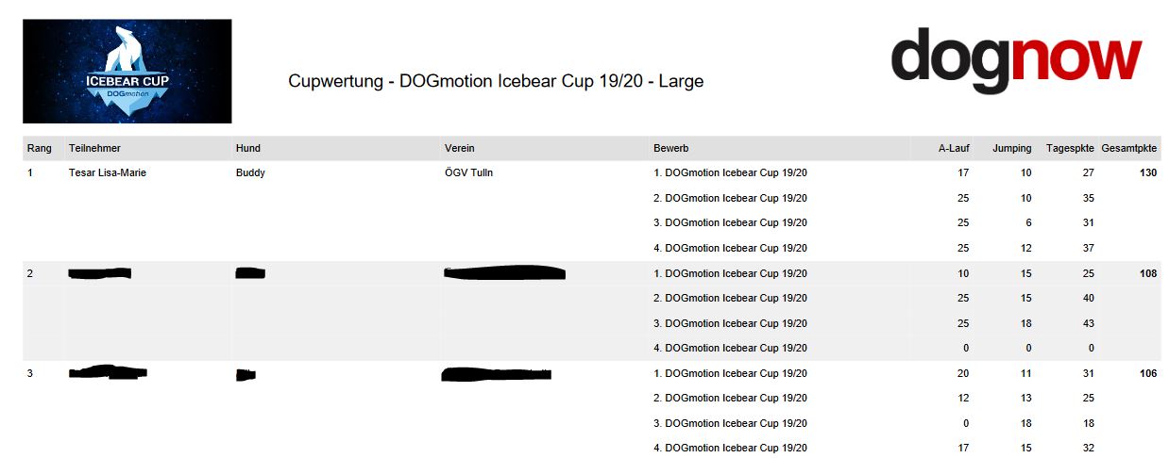
Task: Select day points 43 in rank 2
Action: point(1088,323)
